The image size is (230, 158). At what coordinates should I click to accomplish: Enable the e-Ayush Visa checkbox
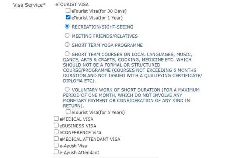(56, 145)
